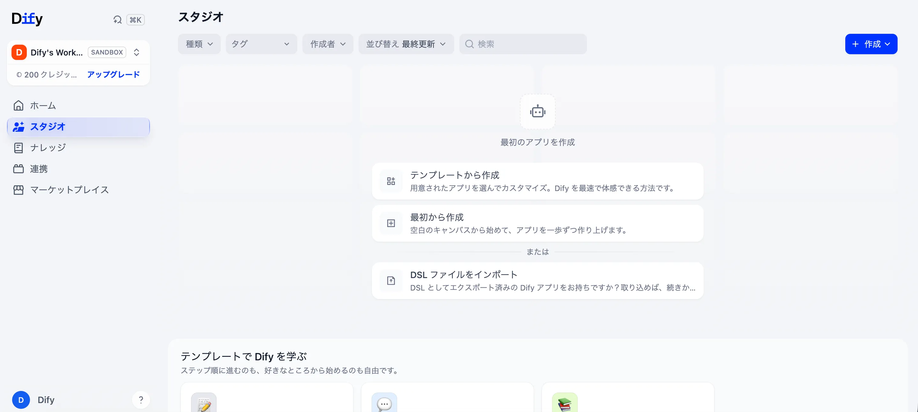This screenshot has height=412, width=918.
Task: Click the 検索 search field
Action: tap(523, 44)
